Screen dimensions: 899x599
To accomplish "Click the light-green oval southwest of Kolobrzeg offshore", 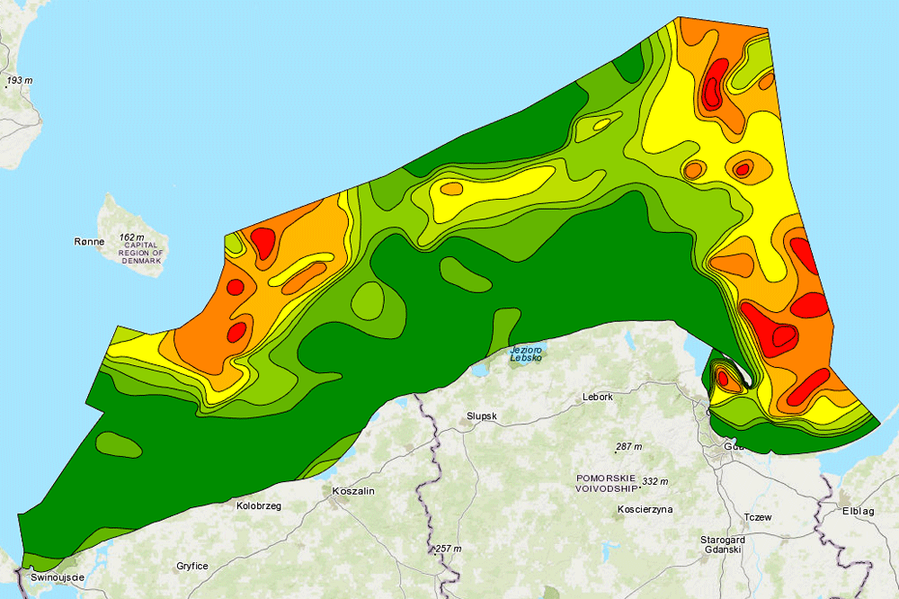I will (117, 443).
